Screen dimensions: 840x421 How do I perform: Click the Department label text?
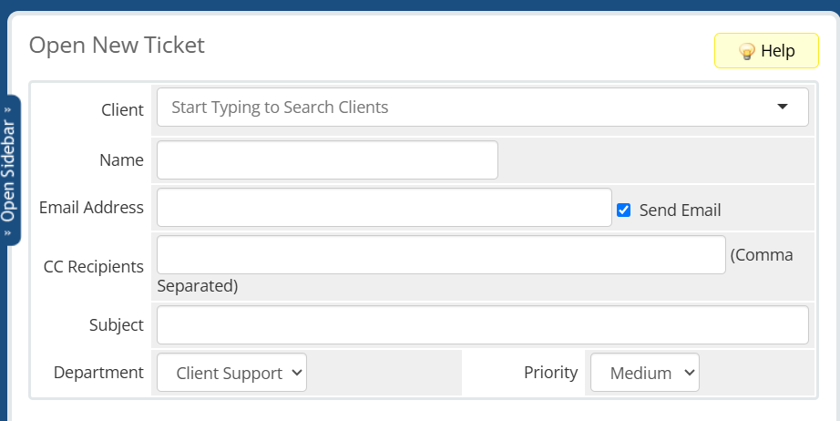pyautogui.click(x=98, y=373)
